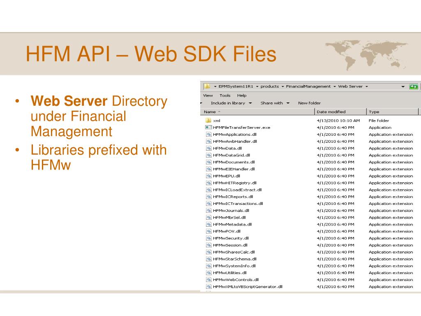
Task: Sort by Name column header
Action: coord(257,112)
